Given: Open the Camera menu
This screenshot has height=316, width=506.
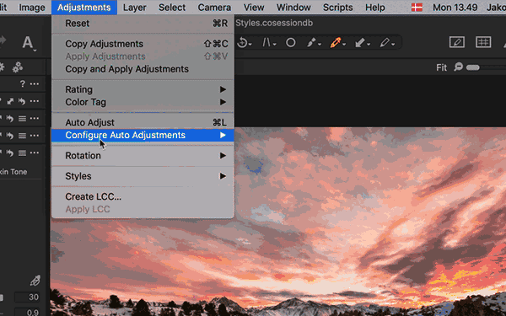Looking at the screenshot, I should [x=214, y=7].
